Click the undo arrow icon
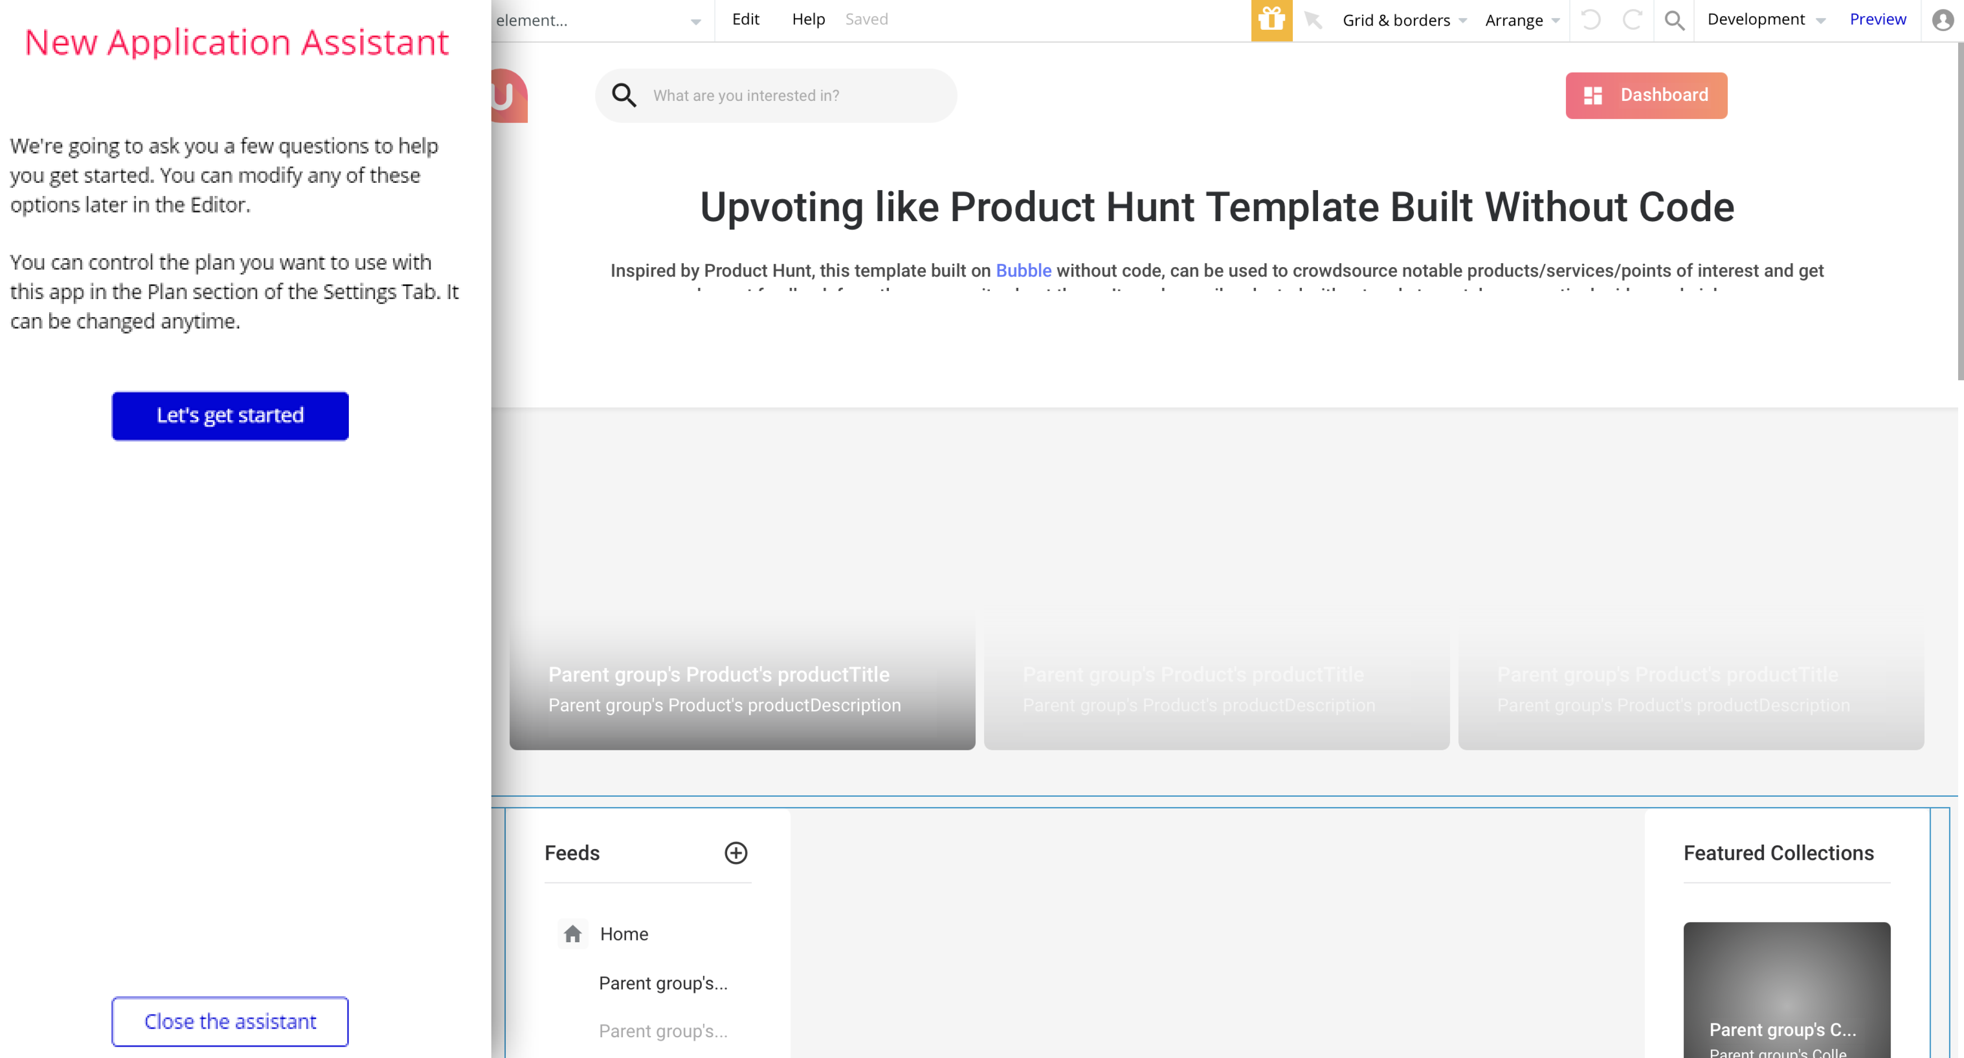Viewport: 1964px width, 1058px height. (1590, 20)
